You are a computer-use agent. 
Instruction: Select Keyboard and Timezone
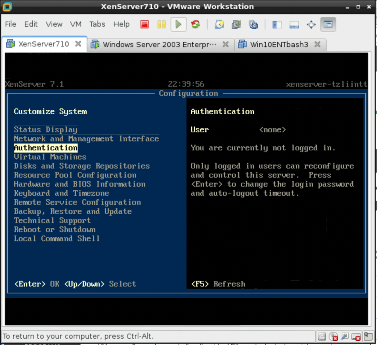click(61, 193)
